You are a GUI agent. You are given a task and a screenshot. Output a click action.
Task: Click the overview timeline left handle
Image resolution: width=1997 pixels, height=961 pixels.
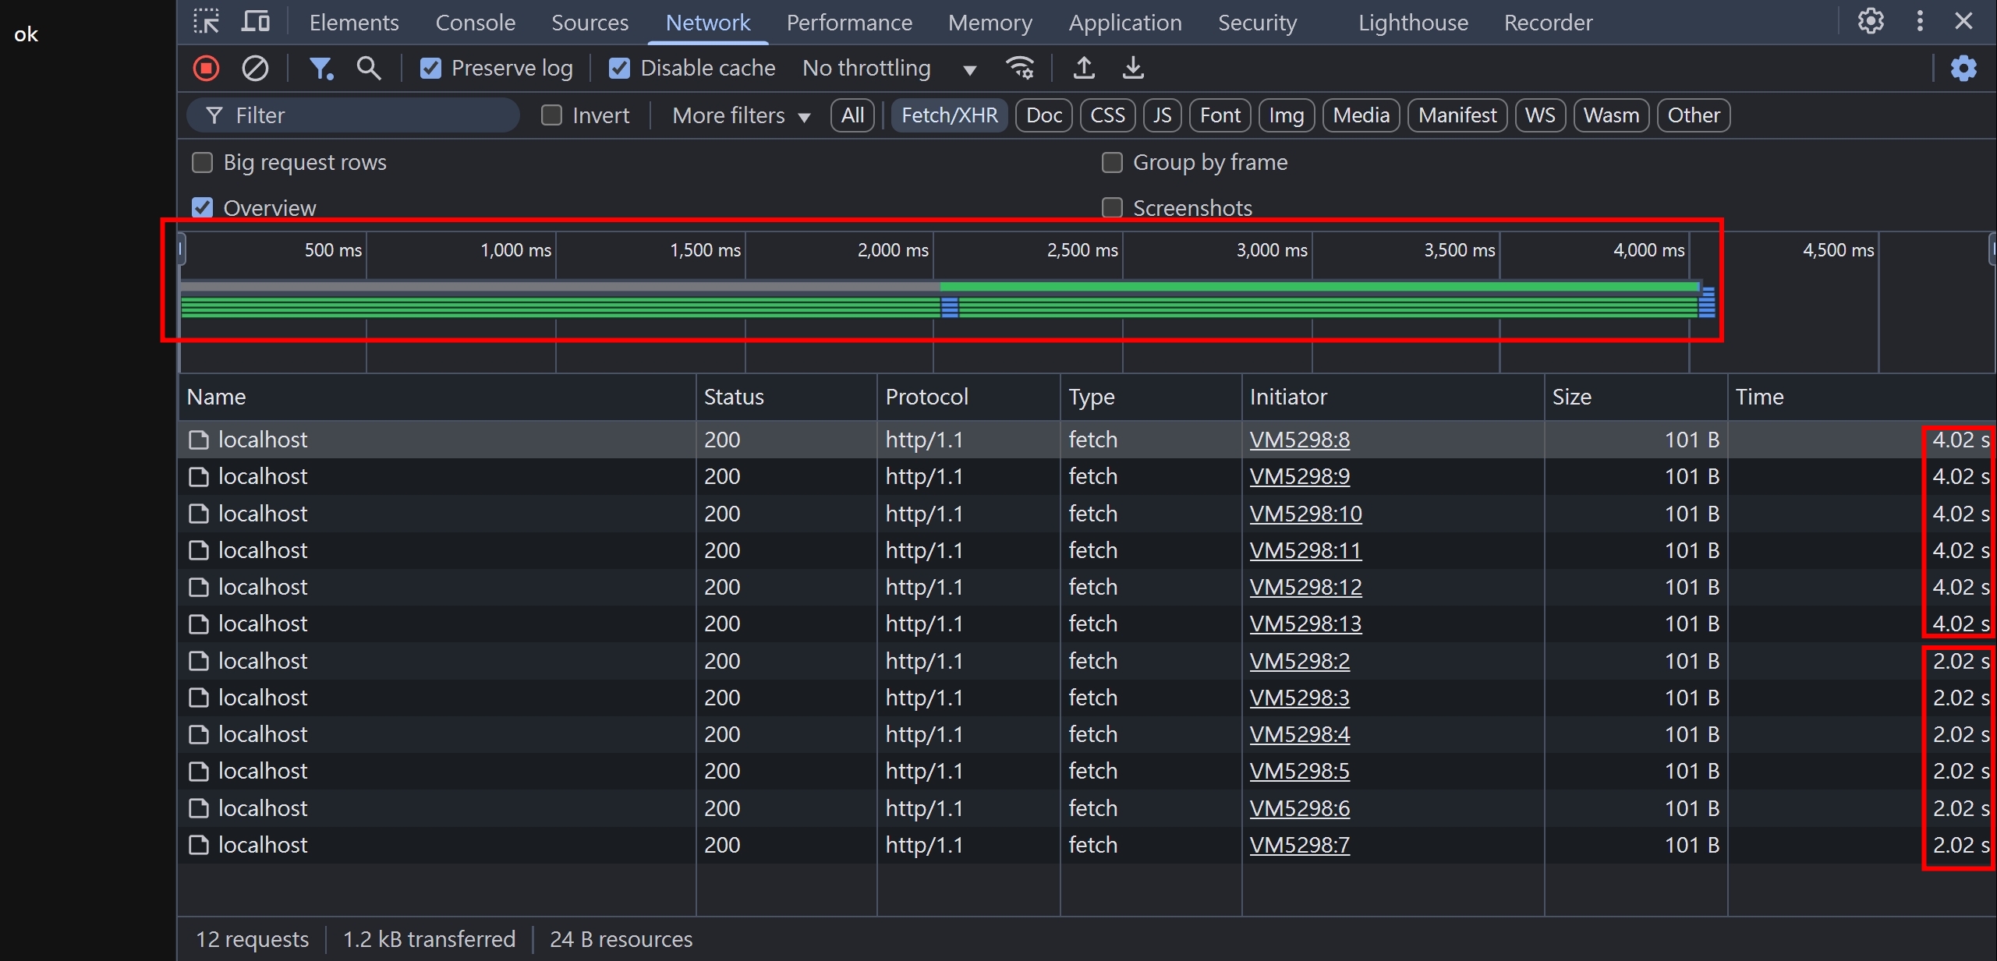click(181, 249)
